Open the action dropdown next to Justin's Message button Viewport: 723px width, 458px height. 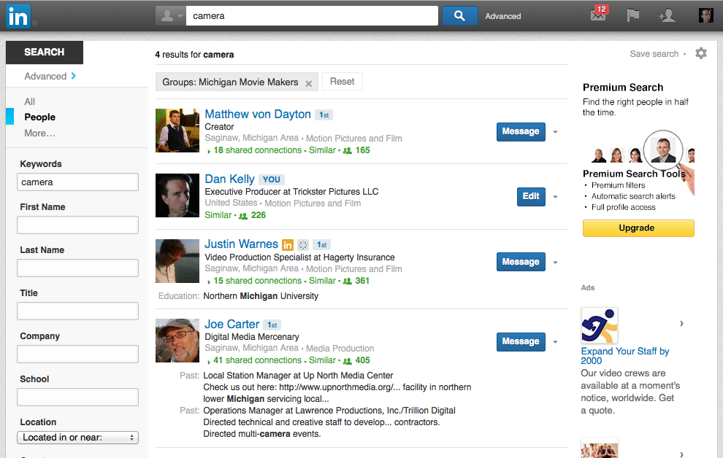(555, 263)
